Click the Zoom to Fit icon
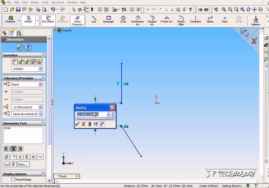This screenshot has height=188, width=269. 224,10
